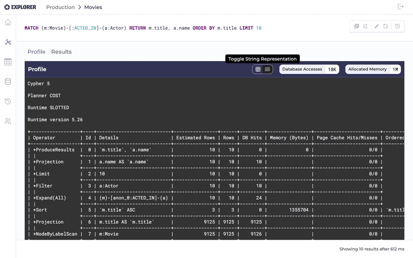Open the Profile tab
The height and width of the screenshot is (258, 413).
[x=36, y=52]
